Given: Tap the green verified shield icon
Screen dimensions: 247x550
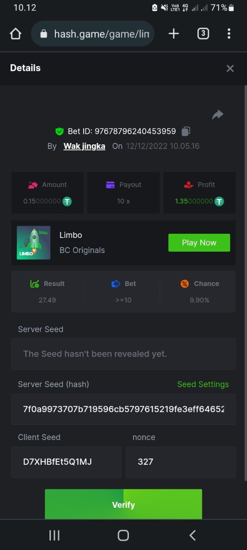Looking at the screenshot, I should [x=59, y=132].
